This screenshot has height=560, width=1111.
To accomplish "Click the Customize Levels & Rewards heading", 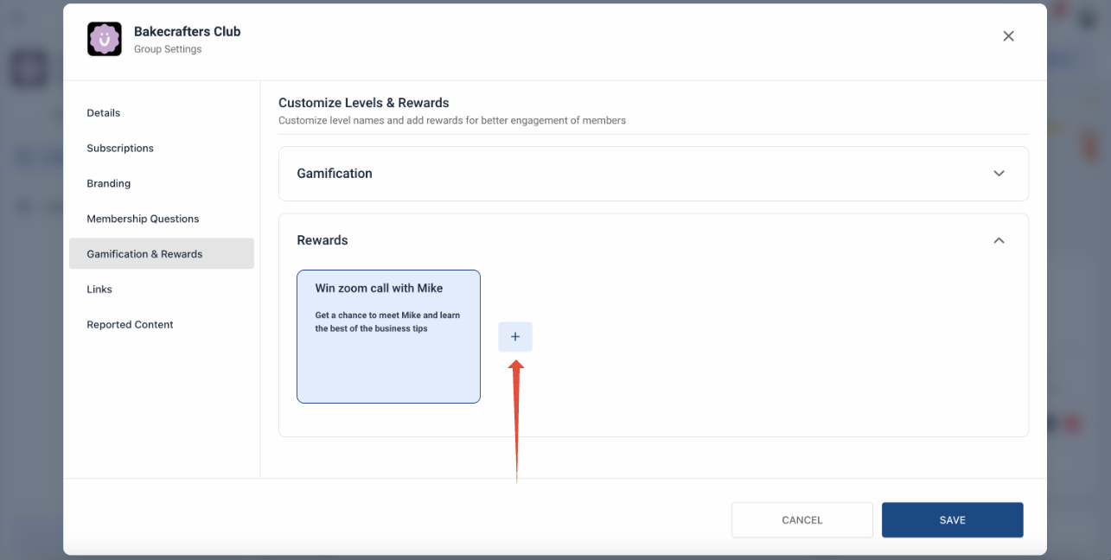I will point(364,103).
